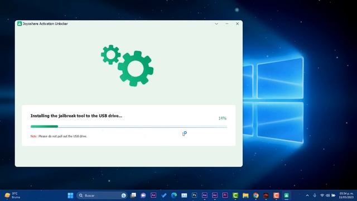Screen dimensions: 357x201
Task: Launch Google Chrome from the taskbar
Action: pyautogui.click(x=255, y=195)
